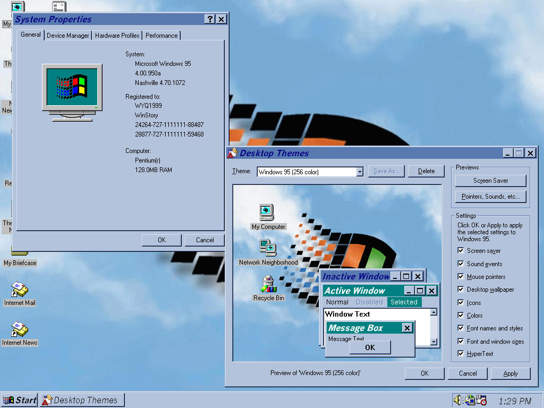Click OK in System Properties
Image resolution: width=544 pixels, height=408 pixels.
point(161,240)
